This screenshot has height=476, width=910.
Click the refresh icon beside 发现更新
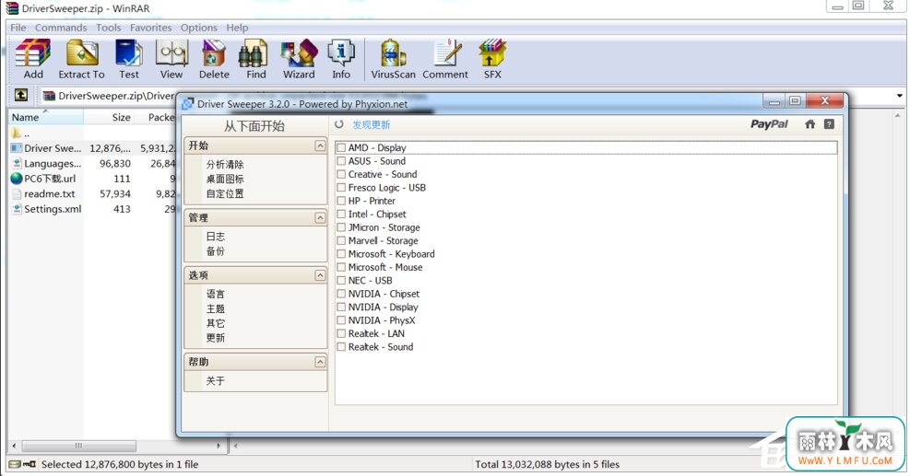[x=339, y=124]
